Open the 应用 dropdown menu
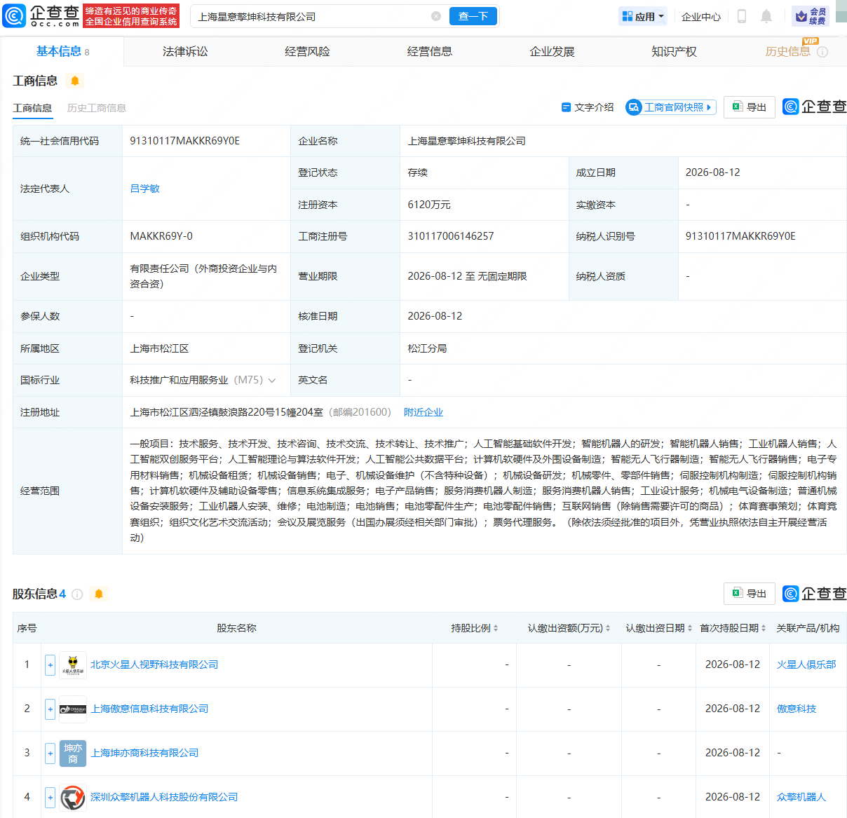Viewport: 847px width, 818px height. coord(643,16)
